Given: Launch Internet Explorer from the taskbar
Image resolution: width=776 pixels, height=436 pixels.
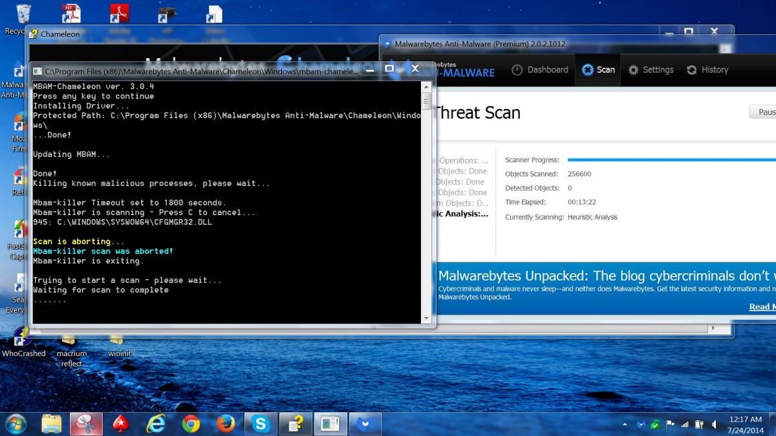Looking at the screenshot, I should coord(156,424).
